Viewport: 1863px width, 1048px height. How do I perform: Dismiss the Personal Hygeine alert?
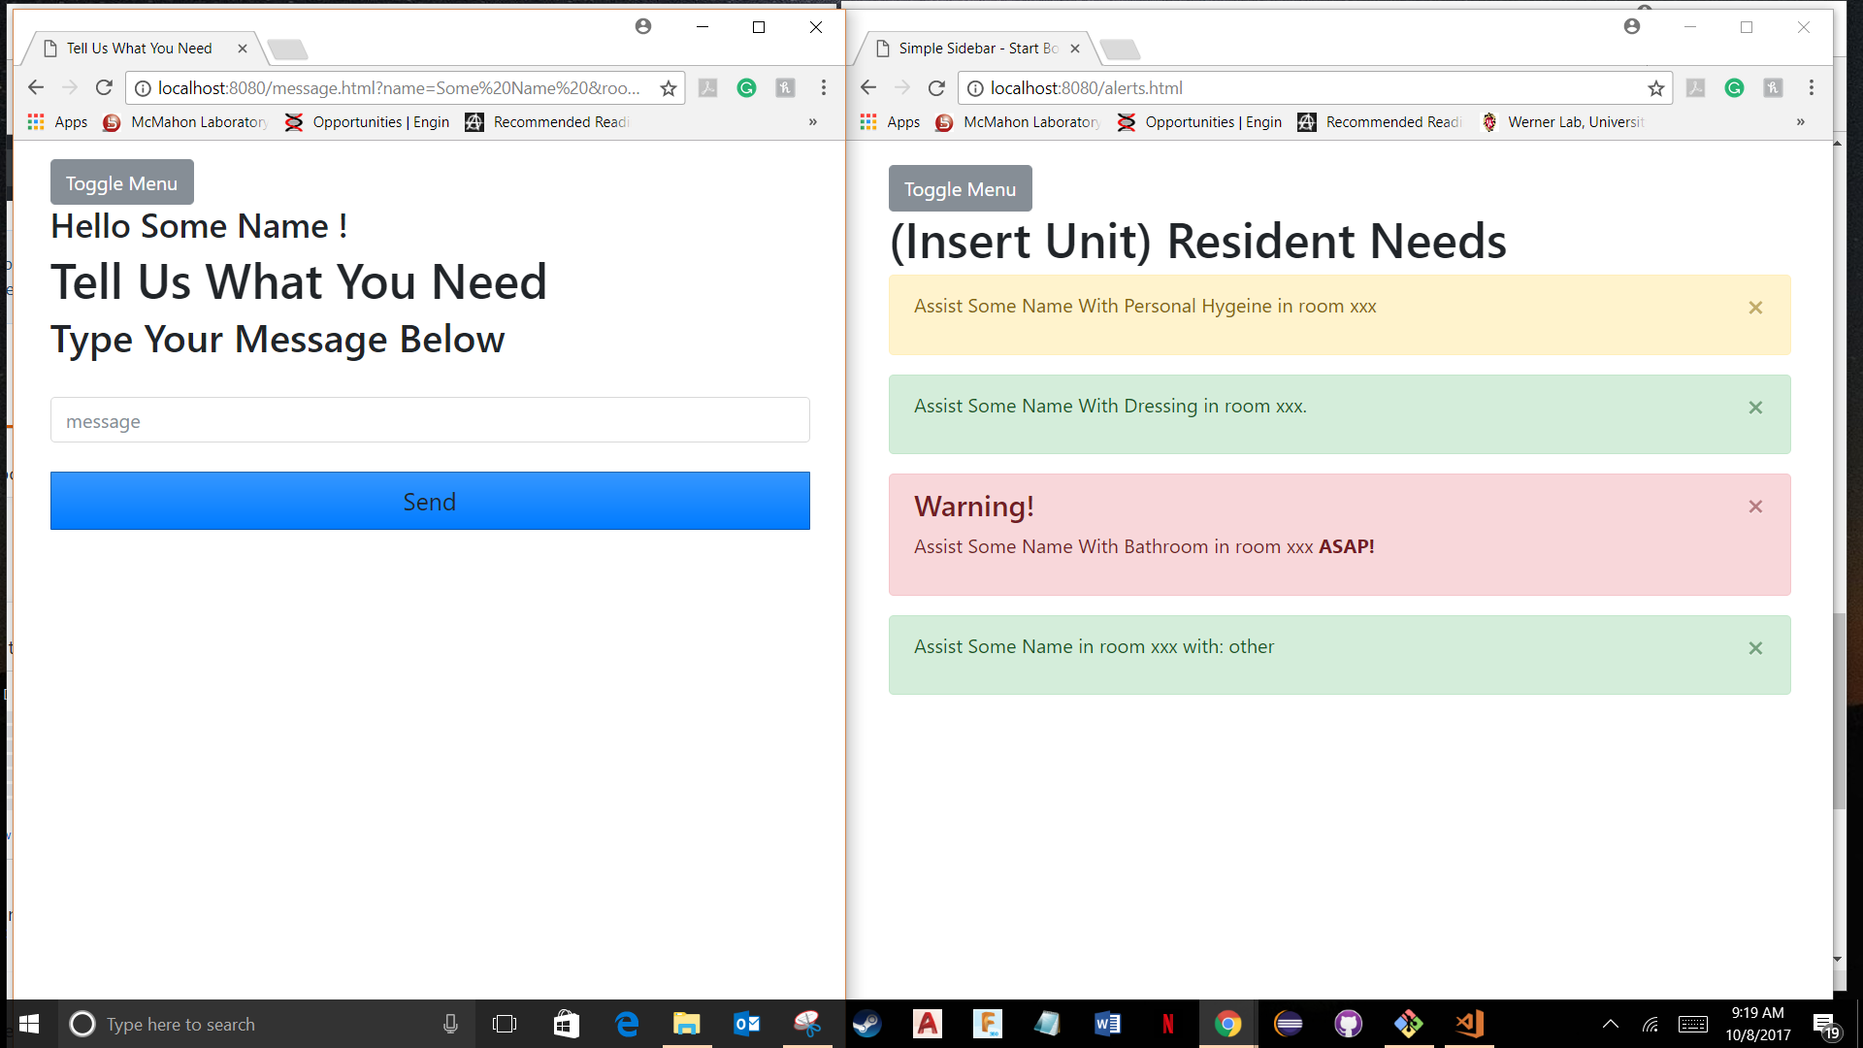coord(1755,308)
